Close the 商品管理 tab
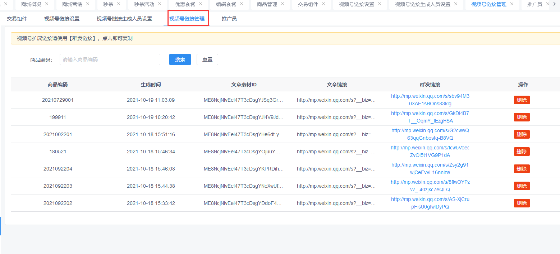Viewport: 560px width, 254px height. pos(283,4)
